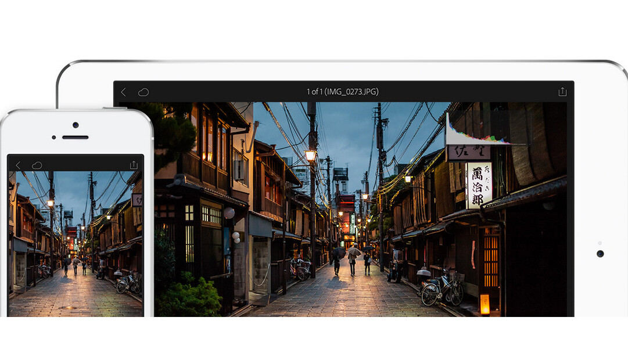This screenshot has height=353, width=628.
Task: Tap the white kanji sign in the iPad photo
Action: click(x=479, y=185)
